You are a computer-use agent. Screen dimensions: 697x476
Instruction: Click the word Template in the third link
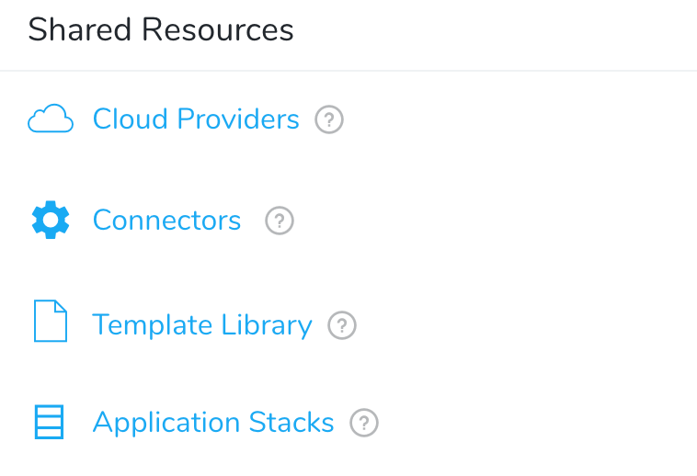point(152,325)
